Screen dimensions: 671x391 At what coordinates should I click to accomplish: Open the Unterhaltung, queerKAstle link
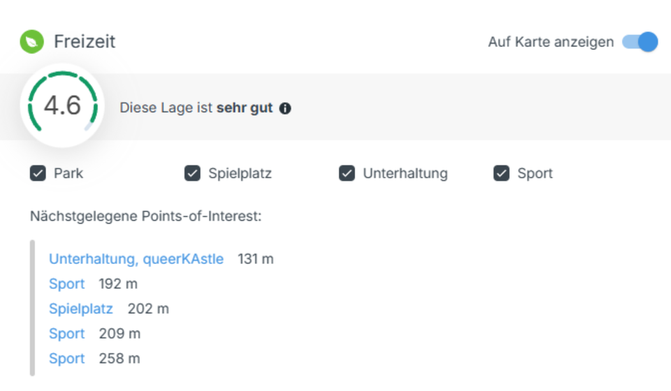[136, 259]
